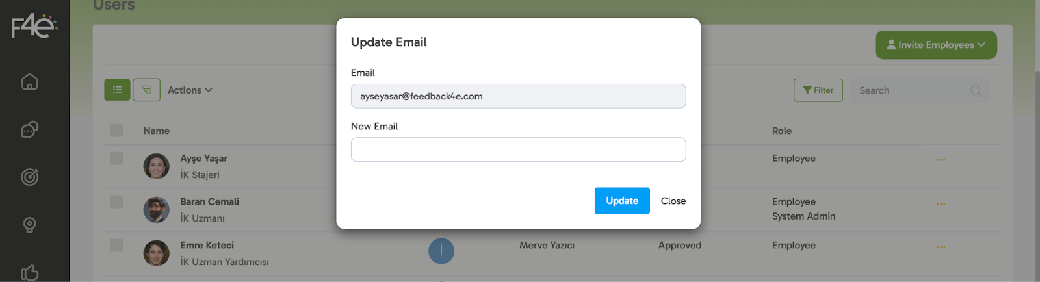
Task: Toggle the select-all checkbox beside Name
Action: (x=117, y=131)
